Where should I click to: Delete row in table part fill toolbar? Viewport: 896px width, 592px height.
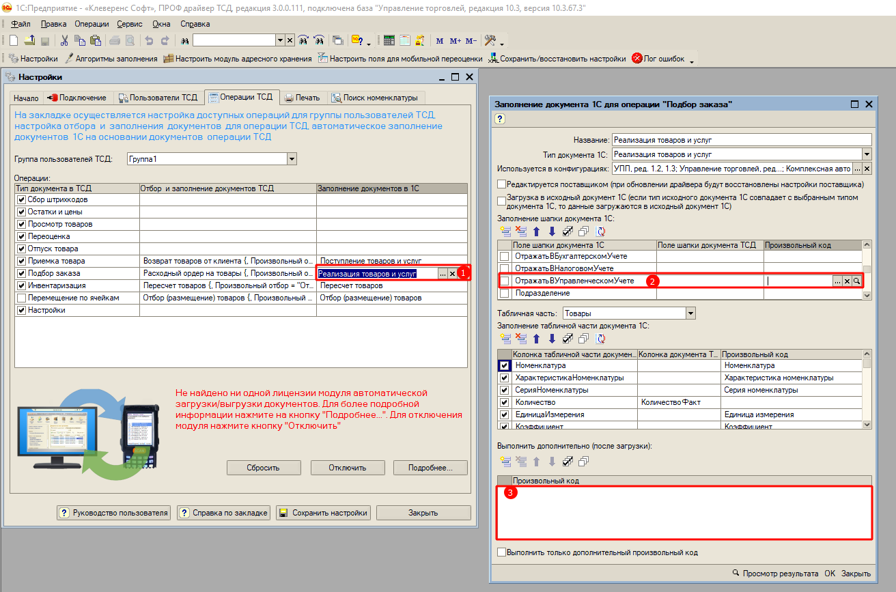coord(521,338)
